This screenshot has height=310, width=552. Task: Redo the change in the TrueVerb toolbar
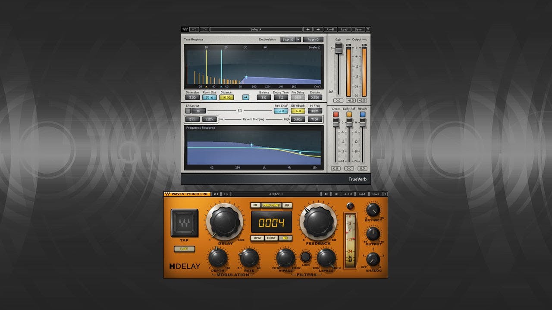pos(204,29)
